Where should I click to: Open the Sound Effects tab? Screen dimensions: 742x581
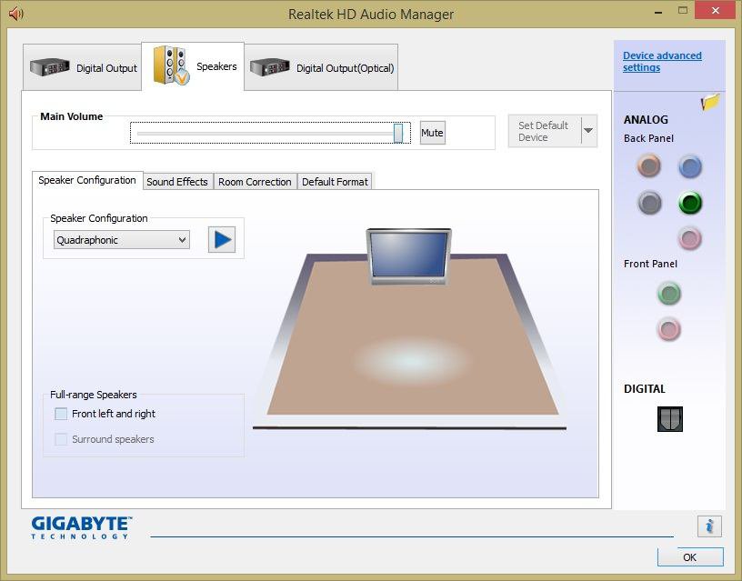[x=177, y=182]
